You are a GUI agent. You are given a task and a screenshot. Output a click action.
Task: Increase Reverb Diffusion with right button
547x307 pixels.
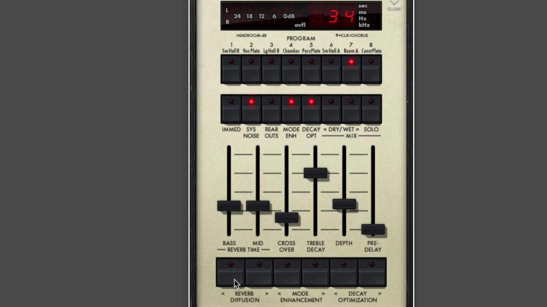[259, 272]
